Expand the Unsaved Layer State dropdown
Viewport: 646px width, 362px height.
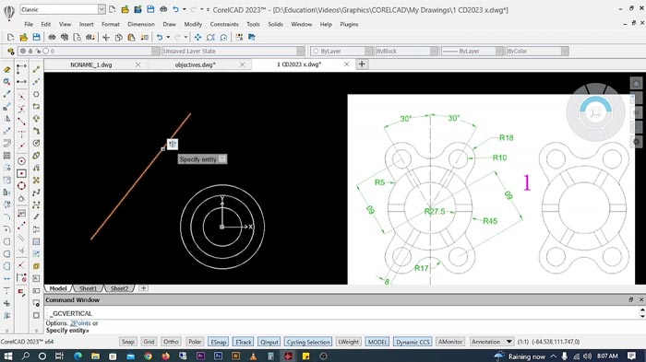300,51
